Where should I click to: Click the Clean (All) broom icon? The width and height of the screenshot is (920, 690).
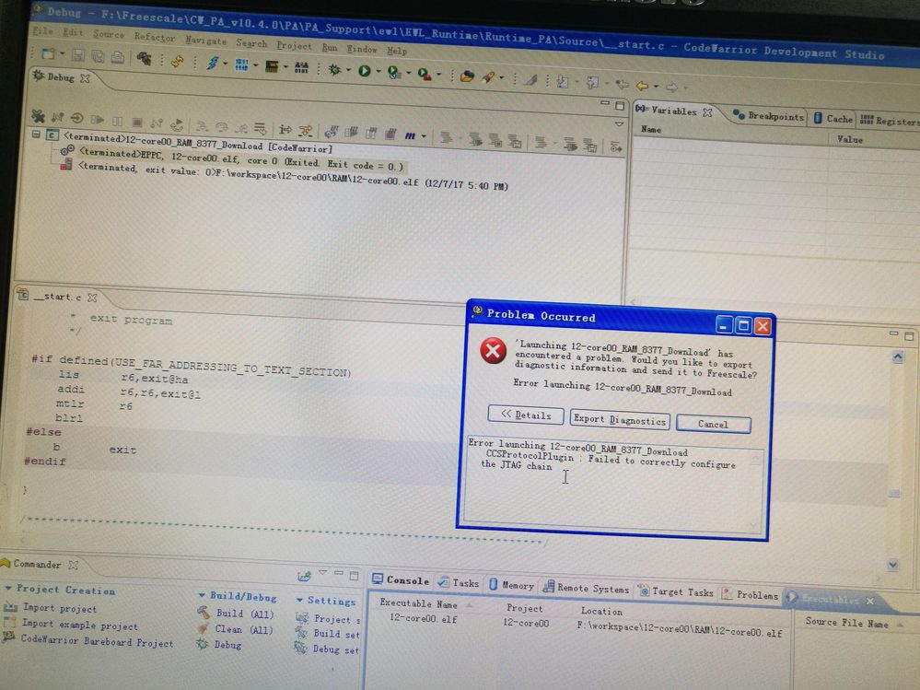203,628
